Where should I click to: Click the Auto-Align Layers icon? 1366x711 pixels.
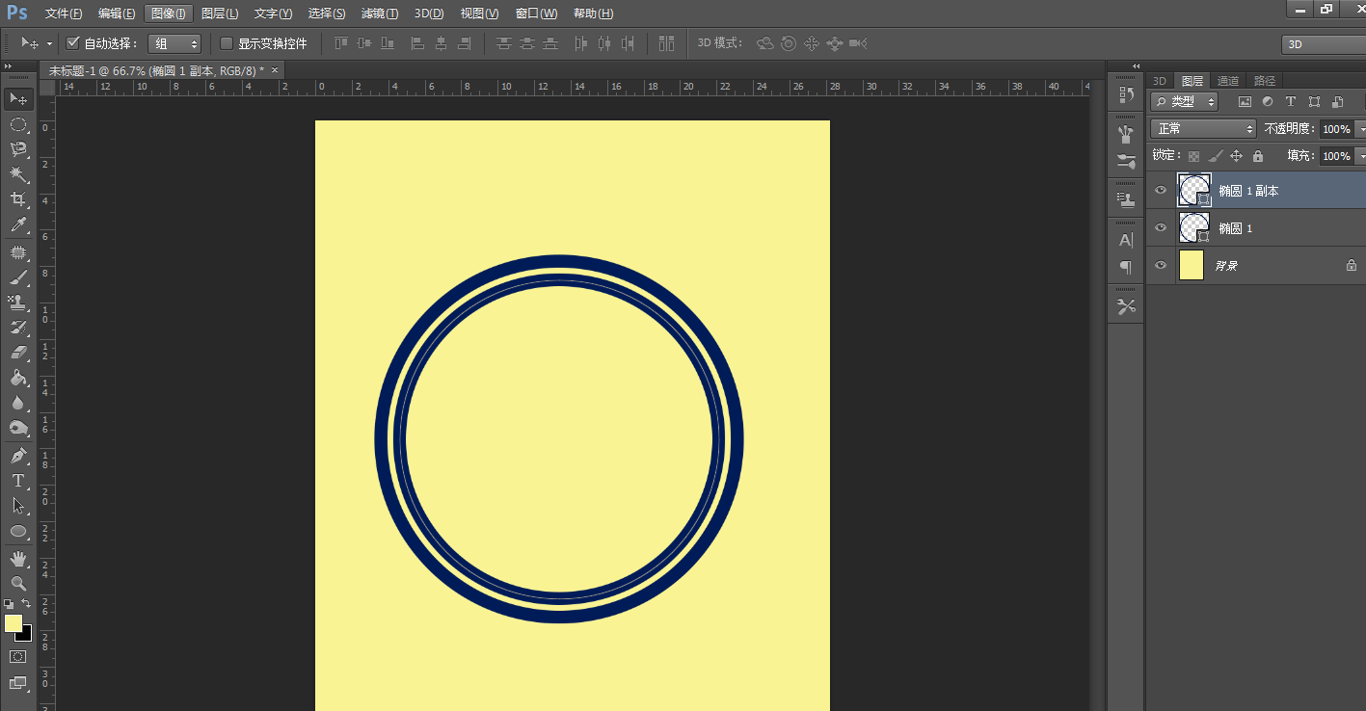click(x=666, y=43)
